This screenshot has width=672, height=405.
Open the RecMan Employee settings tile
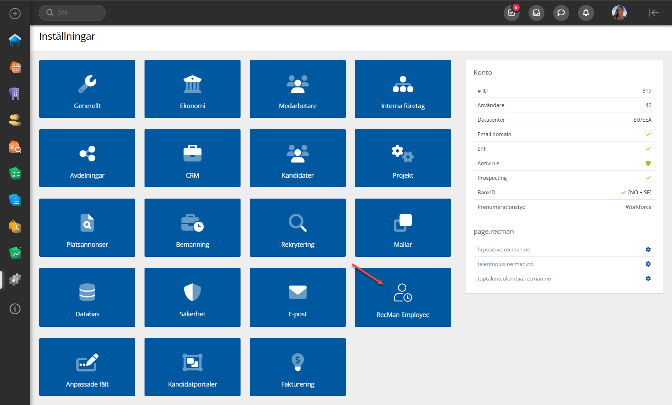403,297
